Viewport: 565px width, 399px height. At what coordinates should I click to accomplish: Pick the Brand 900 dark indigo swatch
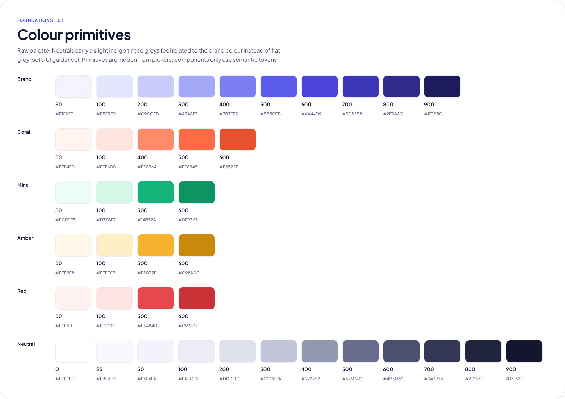(x=442, y=87)
